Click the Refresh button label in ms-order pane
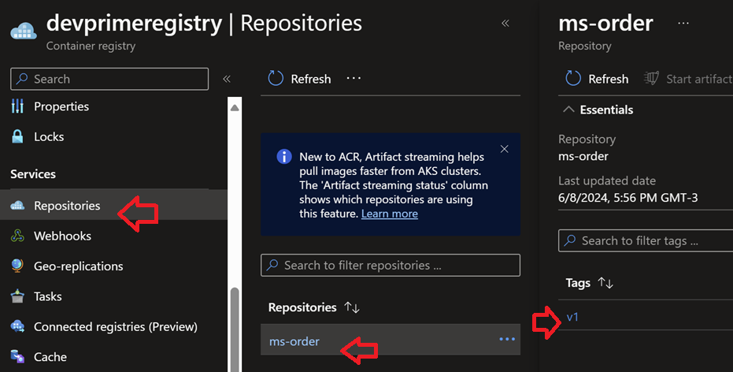Image resolution: width=733 pixels, height=372 pixels. (x=608, y=79)
